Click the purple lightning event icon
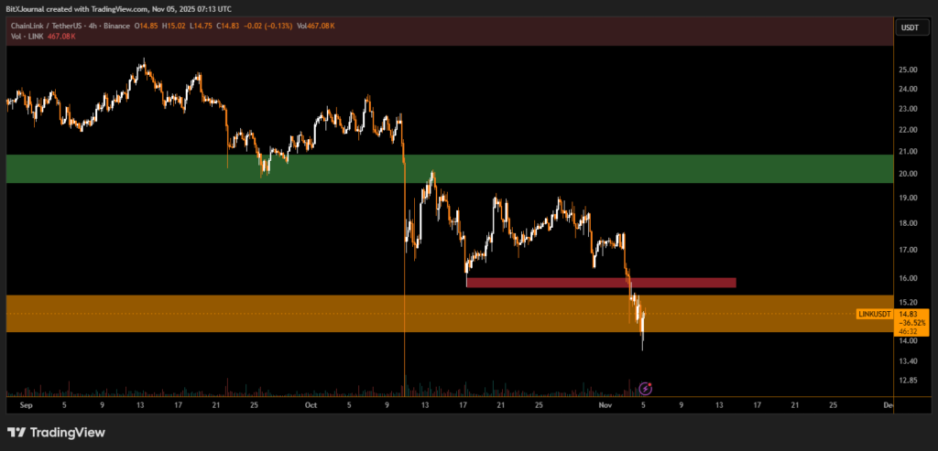Viewport: 938px width, 451px height. click(x=645, y=389)
